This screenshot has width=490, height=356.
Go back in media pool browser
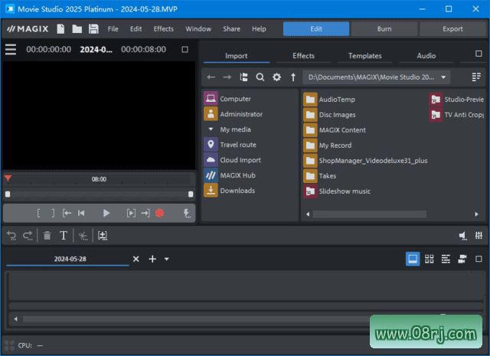coord(211,77)
